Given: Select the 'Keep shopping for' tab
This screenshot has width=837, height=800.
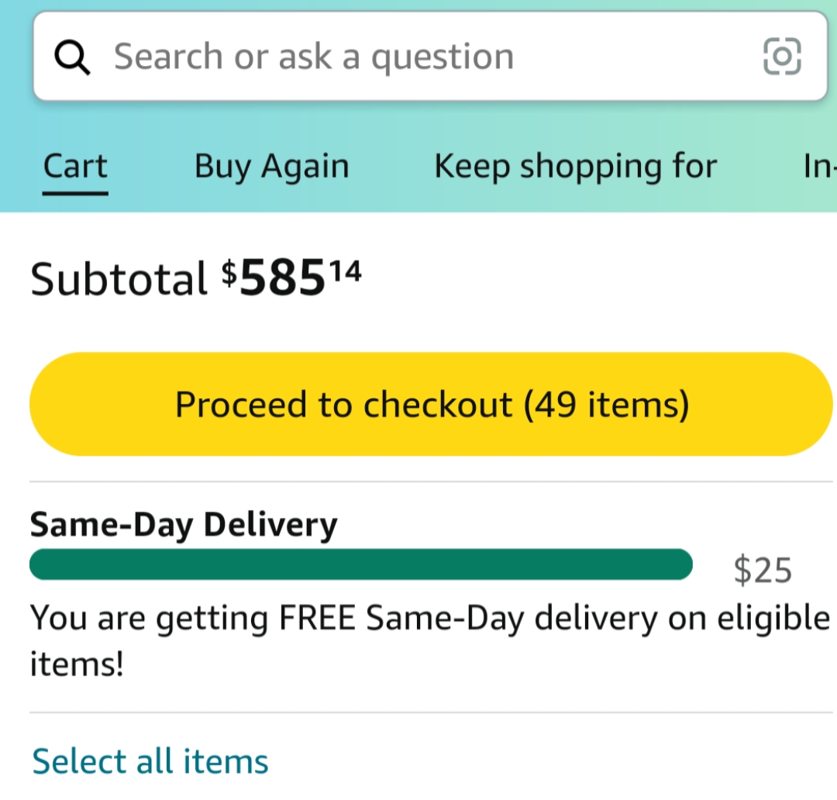Looking at the screenshot, I should point(575,166).
